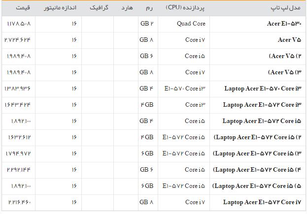The image size is (307, 214).
Task: Select 'Laptop Acer E۱-۵۷۰ Core i۳' model name
Action: pos(263,89)
